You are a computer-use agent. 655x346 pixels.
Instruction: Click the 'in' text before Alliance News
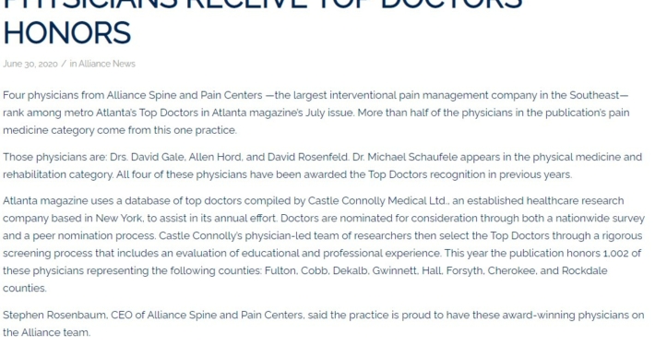click(73, 64)
